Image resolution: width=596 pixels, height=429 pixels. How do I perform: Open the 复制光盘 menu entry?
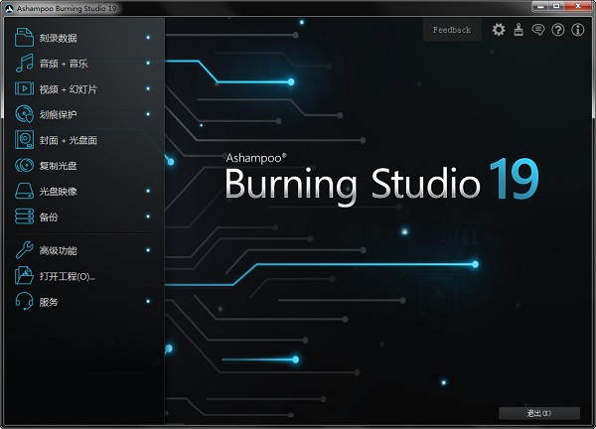(x=83, y=165)
